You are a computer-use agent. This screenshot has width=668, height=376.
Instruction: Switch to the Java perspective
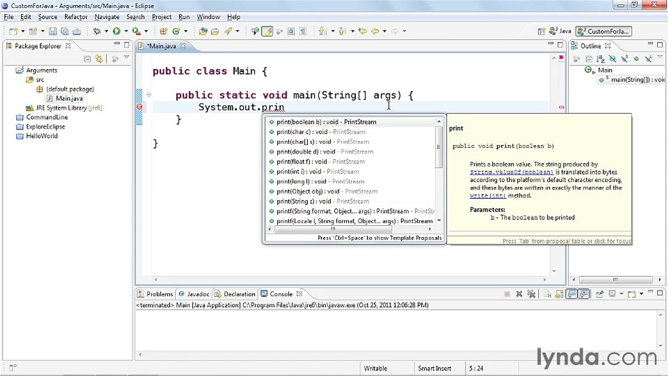click(561, 31)
